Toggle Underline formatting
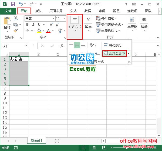This screenshot has height=151, width=162. [x=39, y=25]
